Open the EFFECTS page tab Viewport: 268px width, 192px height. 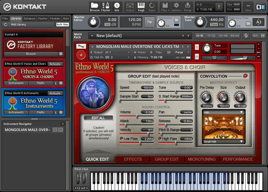point(133,159)
